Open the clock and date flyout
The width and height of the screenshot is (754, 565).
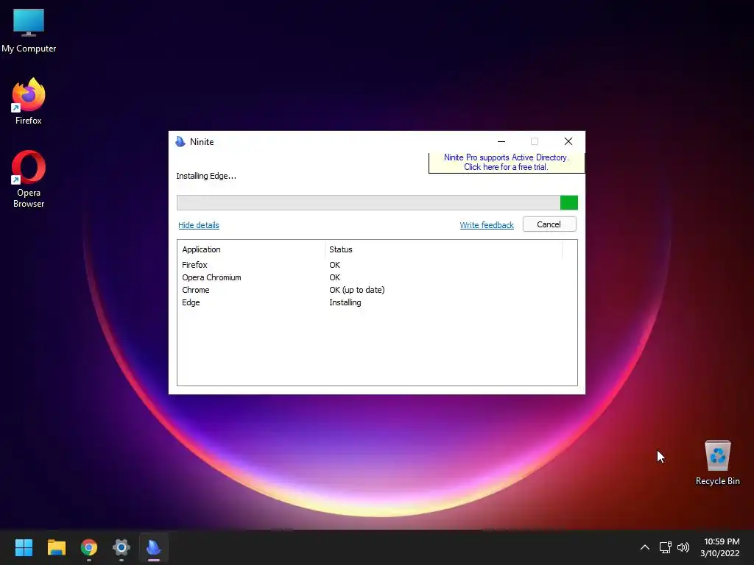(721, 547)
